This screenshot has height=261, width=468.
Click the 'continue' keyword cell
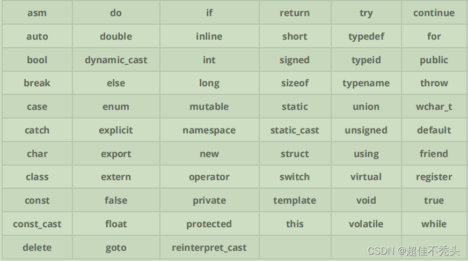coord(434,13)
